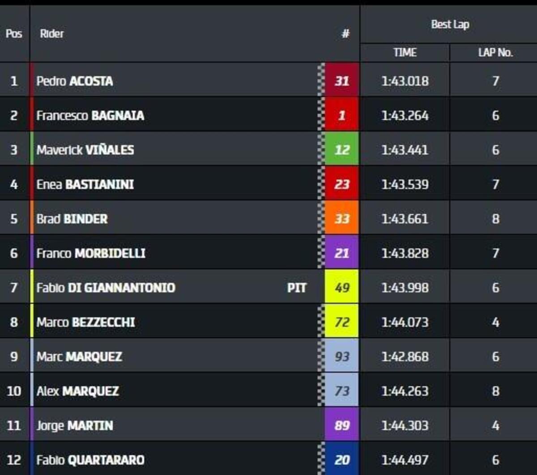Click the Best Lap header
Viewport: 537px width, 475px height.
click(450, 25)
